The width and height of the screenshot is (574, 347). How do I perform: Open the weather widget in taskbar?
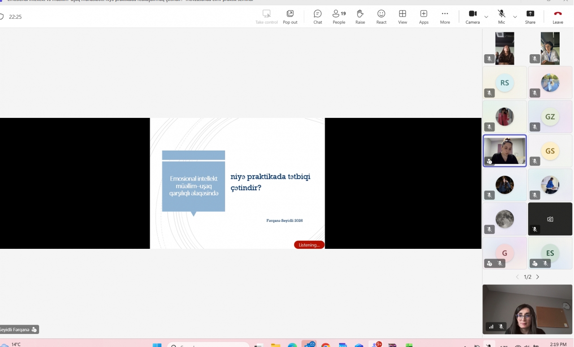coord(11,344)
